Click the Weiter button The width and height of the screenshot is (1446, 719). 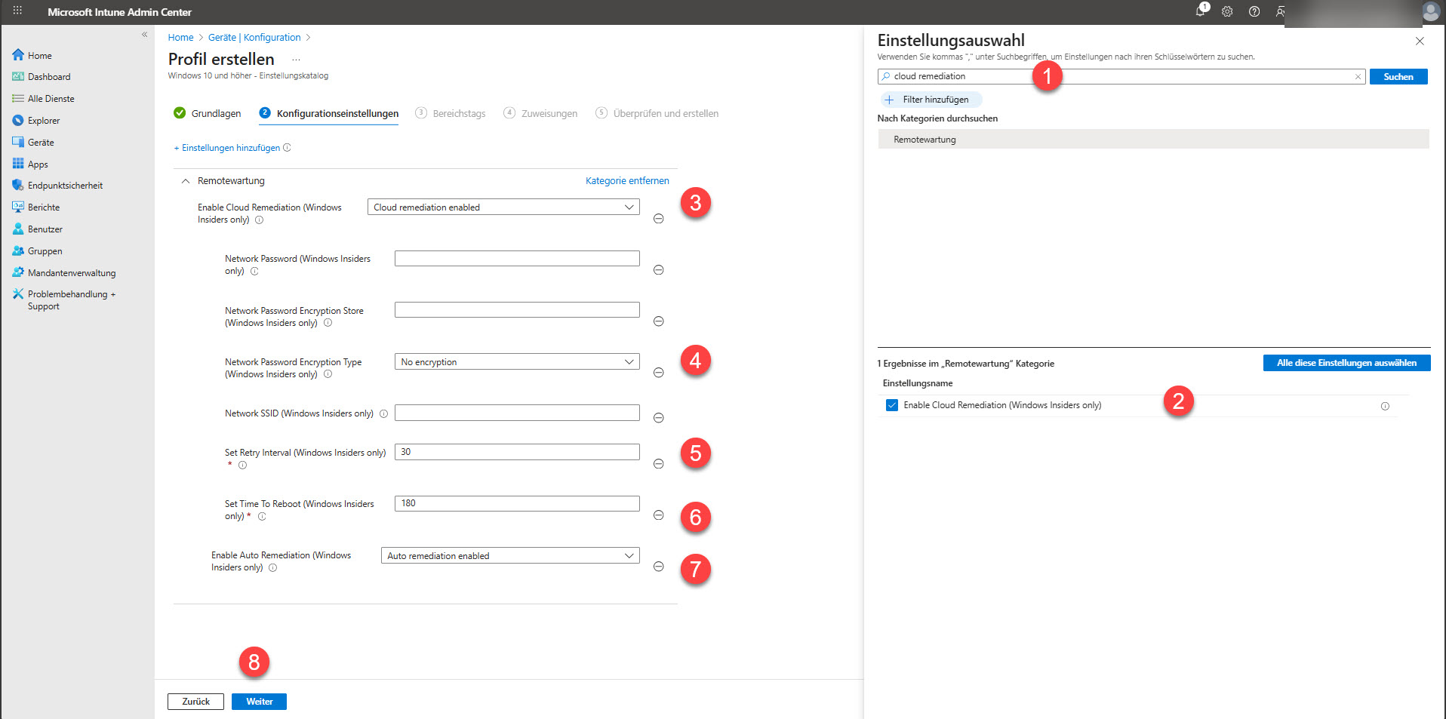pos(259,702)
